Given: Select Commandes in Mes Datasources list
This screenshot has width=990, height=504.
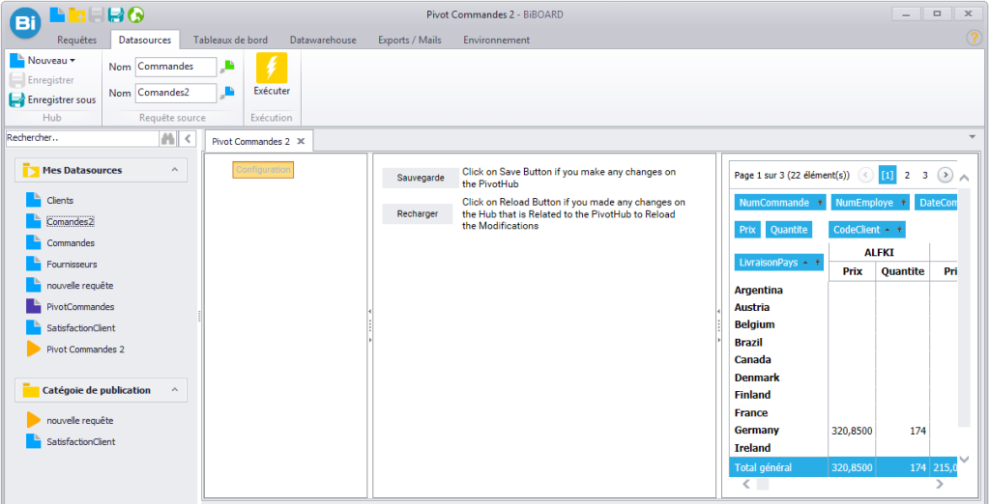Looking at the screenshot, I should click(x=71, y=243).
